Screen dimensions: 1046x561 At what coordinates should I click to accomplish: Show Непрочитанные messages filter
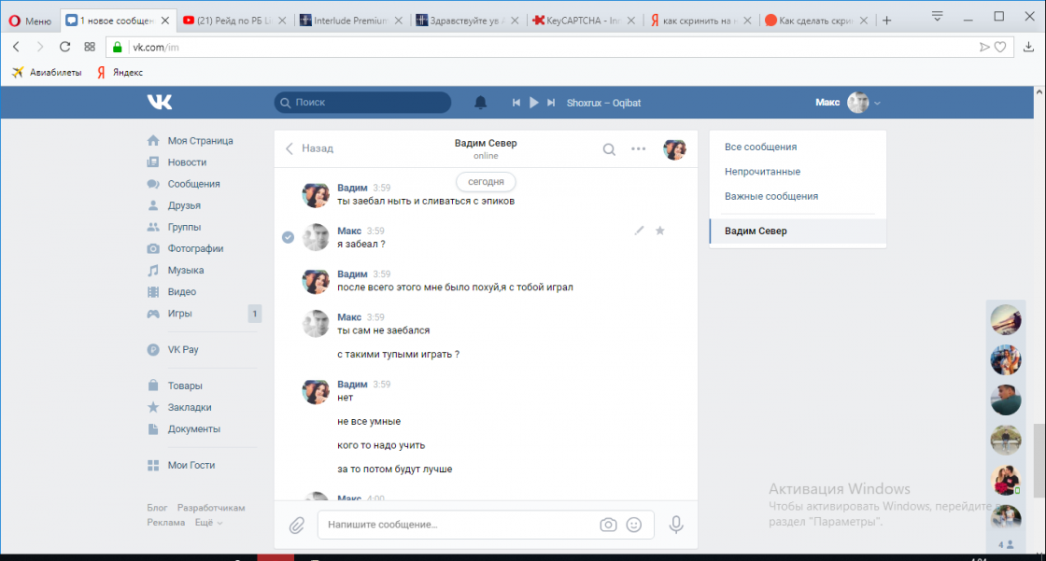(x=762, y=172)
